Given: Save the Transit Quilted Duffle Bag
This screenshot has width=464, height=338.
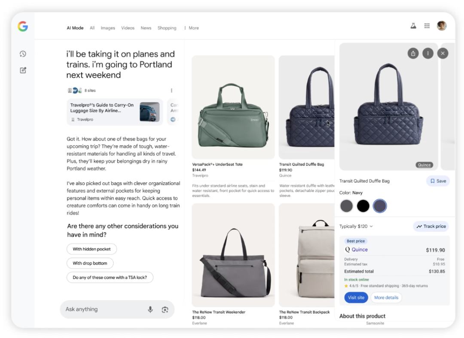Looking at the screenshot, I should (438, 181).
